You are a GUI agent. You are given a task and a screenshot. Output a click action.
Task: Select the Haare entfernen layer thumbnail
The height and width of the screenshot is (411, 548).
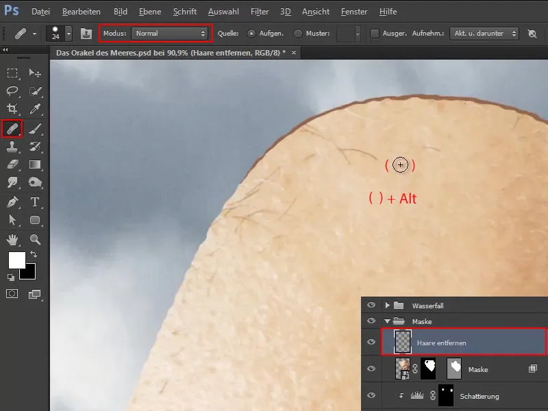(403, 342)
